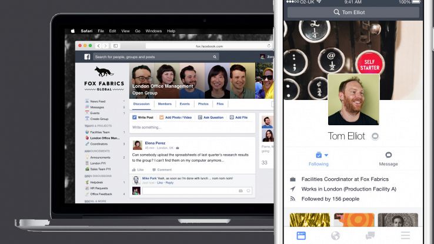Open the Safari menu
Screen dimensions: 434x244
[86, 31]
